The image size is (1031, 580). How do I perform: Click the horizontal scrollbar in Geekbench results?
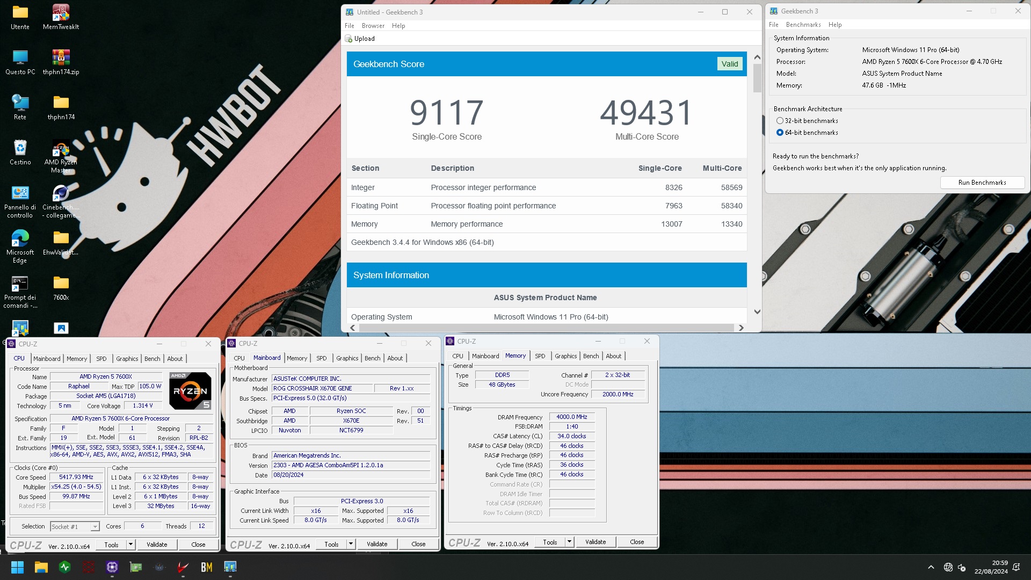pos(547,328)
